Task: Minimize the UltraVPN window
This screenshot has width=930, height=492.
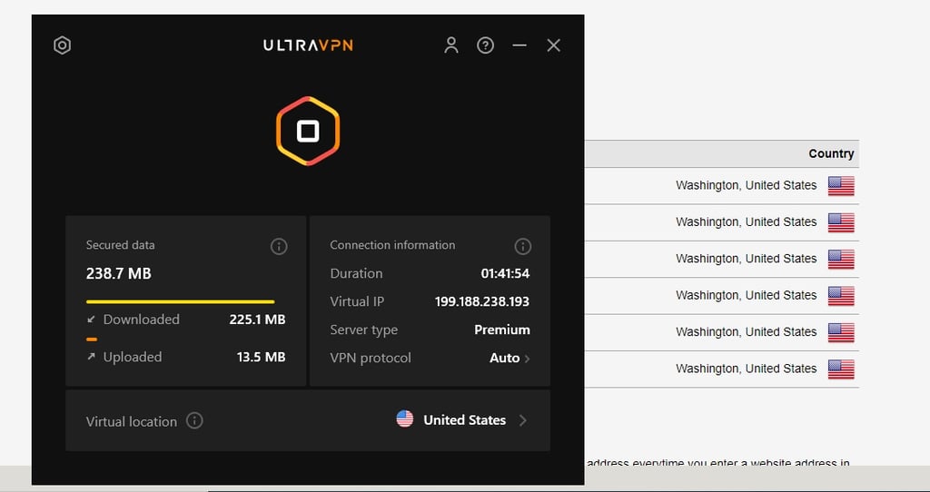Action: [x=519, y=45]
